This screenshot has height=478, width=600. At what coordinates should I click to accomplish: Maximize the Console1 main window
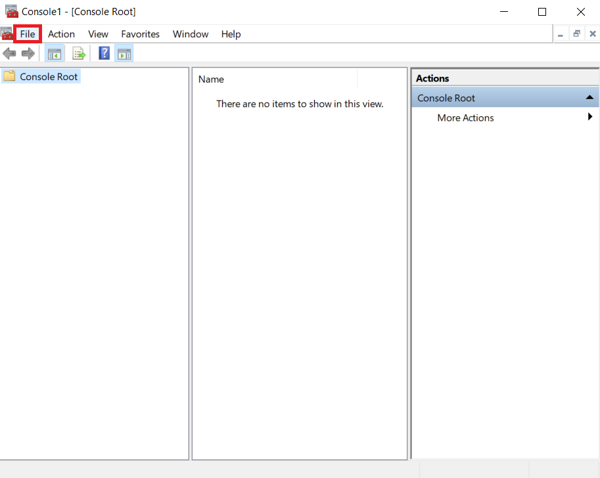click(x=542, y=11)
